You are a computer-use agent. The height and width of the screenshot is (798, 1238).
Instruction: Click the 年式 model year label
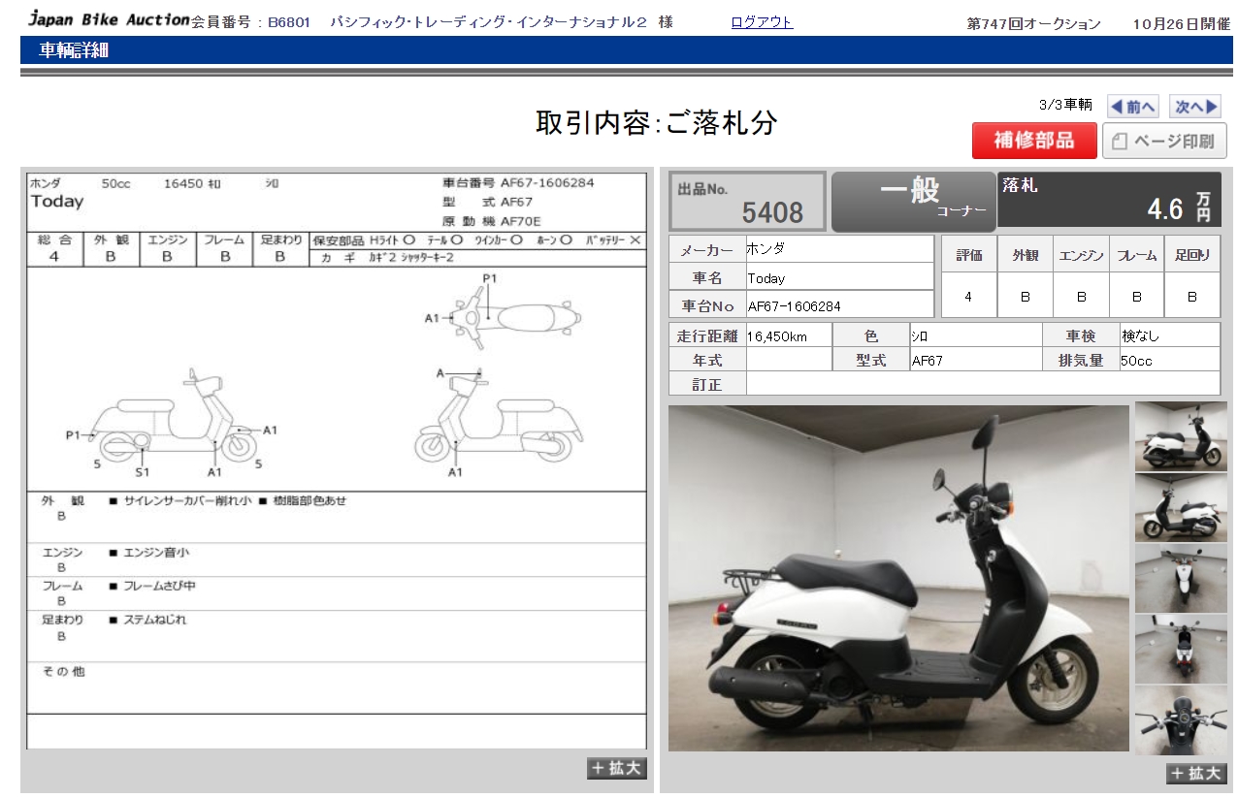pos(707,360)
